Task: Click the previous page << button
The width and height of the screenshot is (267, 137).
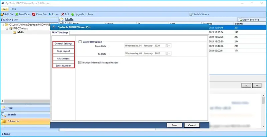Action: pyautogui.click(x=246, y=85)
